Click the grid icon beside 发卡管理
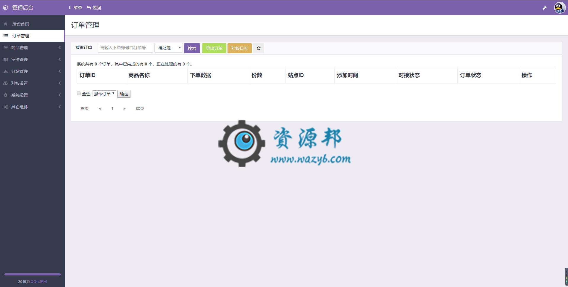The height and width of the screenshot is (287, 568). pos(6,60)
